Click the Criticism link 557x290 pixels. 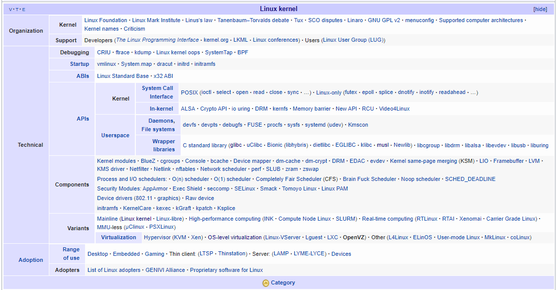tap(134, 29)
